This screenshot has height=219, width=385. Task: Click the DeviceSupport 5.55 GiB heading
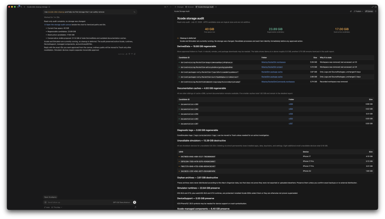(196, 198)
